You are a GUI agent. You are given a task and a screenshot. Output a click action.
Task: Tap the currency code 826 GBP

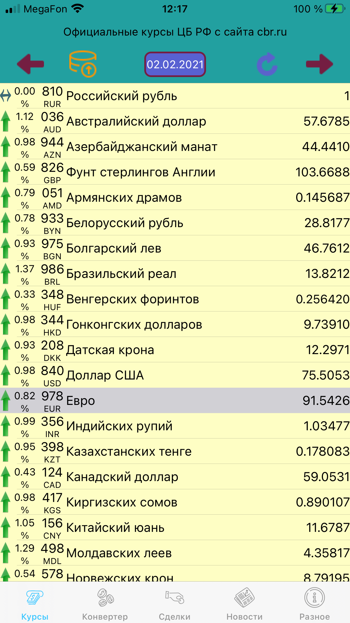(x=52, y=173)
